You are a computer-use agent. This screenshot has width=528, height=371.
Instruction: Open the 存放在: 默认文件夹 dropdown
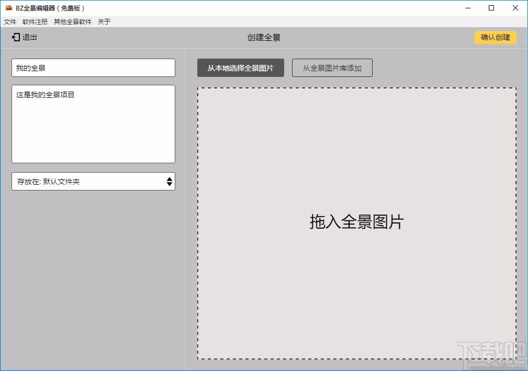click(93, 182)
